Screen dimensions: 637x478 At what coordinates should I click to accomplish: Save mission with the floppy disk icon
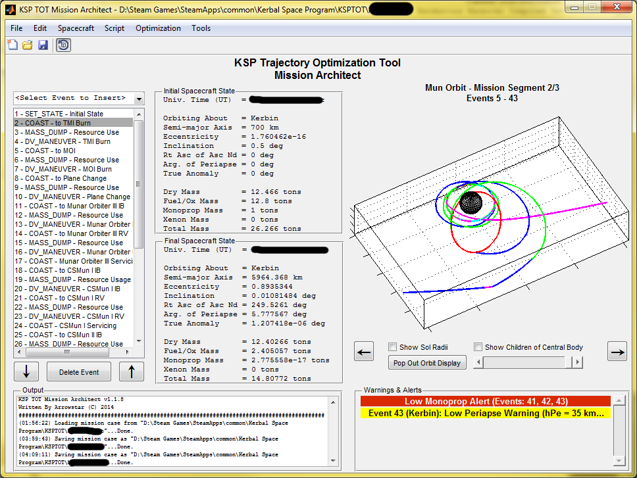pyautogui.click(x=43, y=45)
